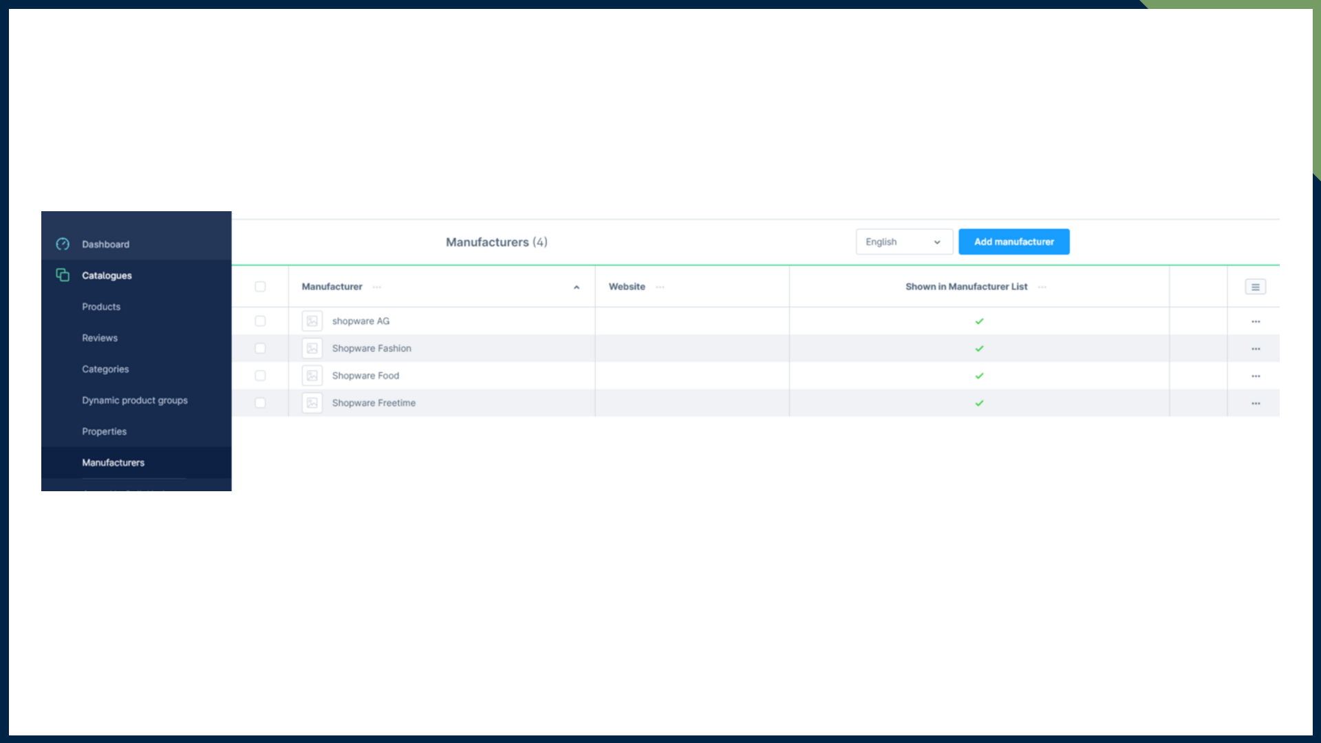Screen dimensions: 1321x743
Task: Open column settings list icon
Action: [x=1255, y=287]
